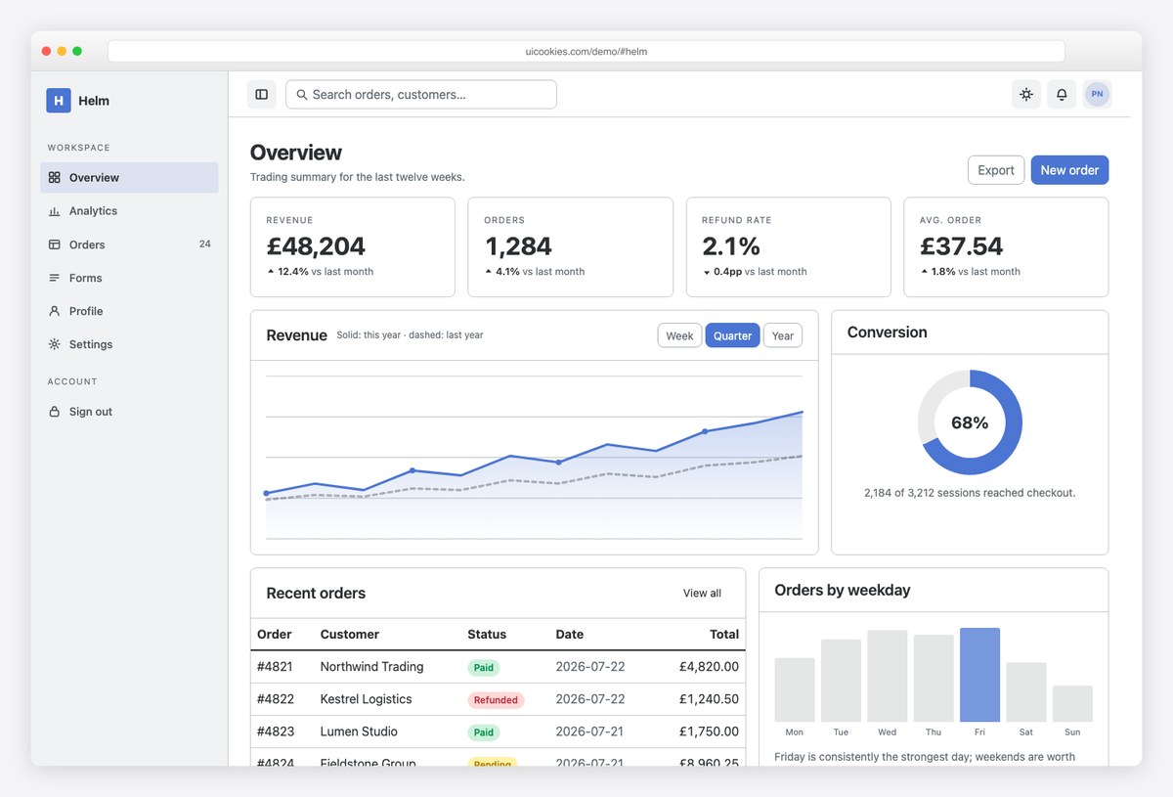Click the Refunded status badge
The image size is (1173, 797).
click(496, 700)
